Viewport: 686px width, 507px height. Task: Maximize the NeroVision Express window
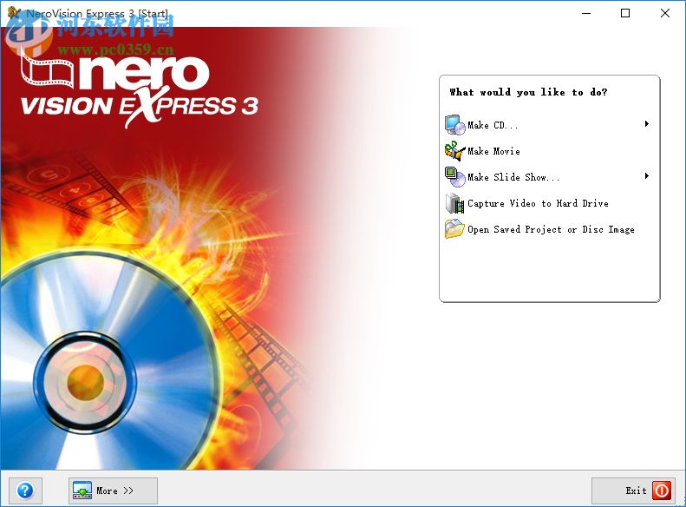click(x=625, y=13)
